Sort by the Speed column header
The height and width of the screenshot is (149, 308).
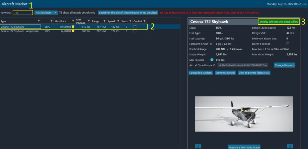coord(111,21)
